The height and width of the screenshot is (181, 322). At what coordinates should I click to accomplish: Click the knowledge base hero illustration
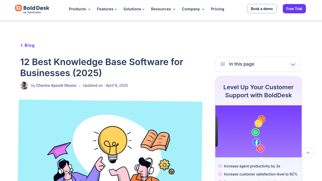[110, 140]
